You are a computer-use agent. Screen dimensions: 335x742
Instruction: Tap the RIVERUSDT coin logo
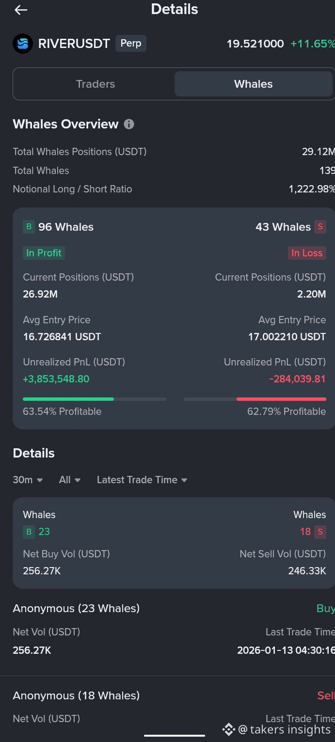(x=23, y=44)
